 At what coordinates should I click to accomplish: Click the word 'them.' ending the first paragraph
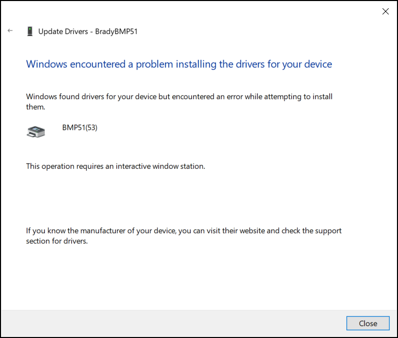pos(36,107)
